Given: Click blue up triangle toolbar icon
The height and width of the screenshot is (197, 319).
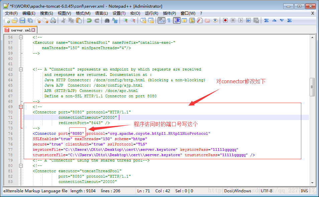Looking at the screenshot, I should pyautogui.click(x=274, y=21).
